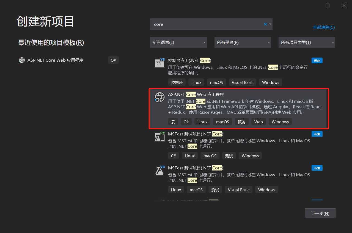Click the 新建 badge on VB MSTest template
The width and height of the screenshot is (352, 233).
[x=317, y=168]
